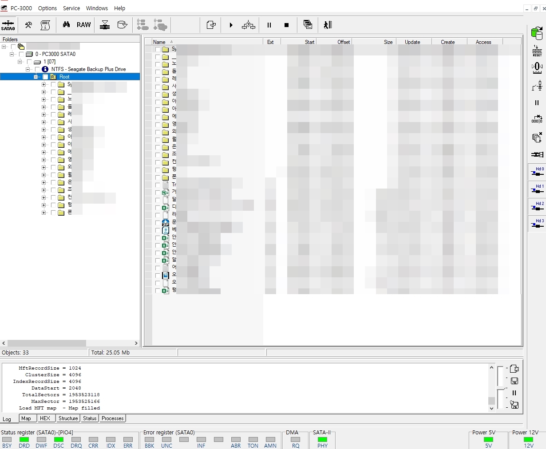Viewport: 546px width, 449px height.
Task: Click the Folders panel horizontal scrollbar thumb
Action: coord(47,343)
